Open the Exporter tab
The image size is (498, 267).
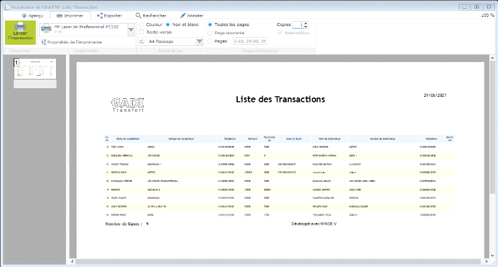[x=109, y=15]
